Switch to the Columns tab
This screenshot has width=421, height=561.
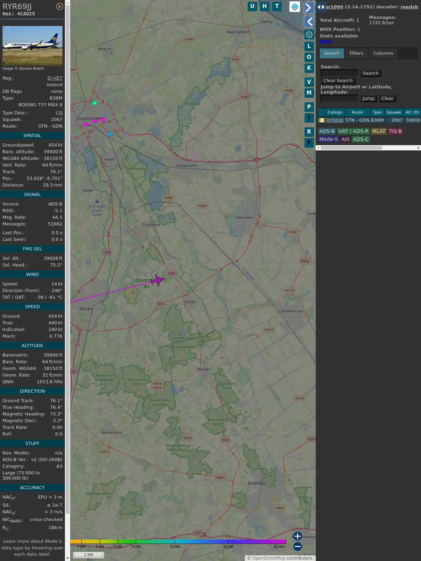[x=383, y=53]
